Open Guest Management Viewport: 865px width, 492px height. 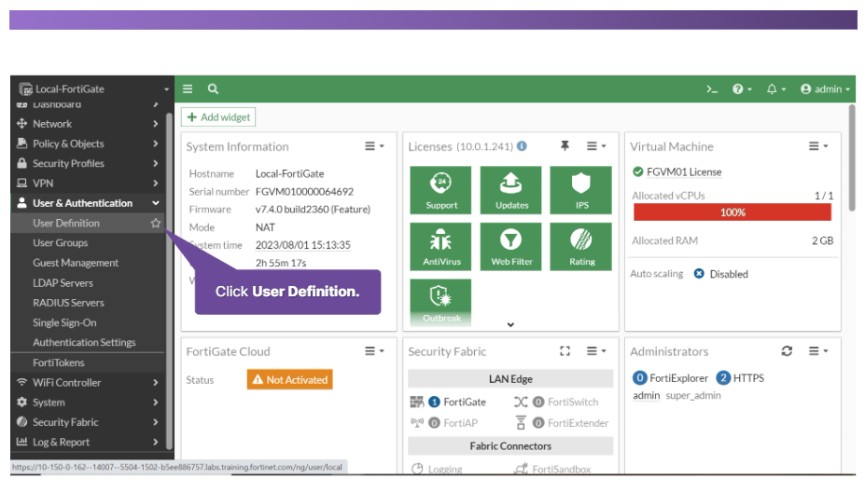(76, 262)
